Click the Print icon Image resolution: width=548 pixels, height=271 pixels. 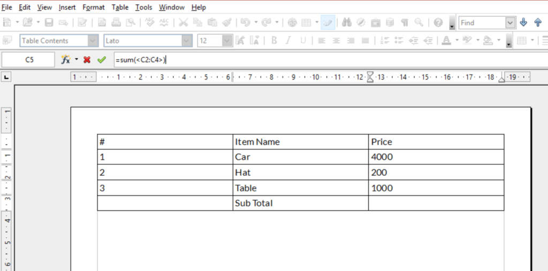116,22
